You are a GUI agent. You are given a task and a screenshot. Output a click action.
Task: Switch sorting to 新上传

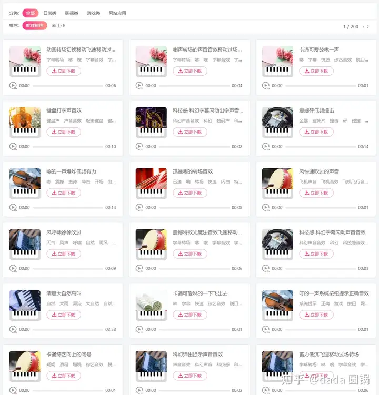point(58,25)
